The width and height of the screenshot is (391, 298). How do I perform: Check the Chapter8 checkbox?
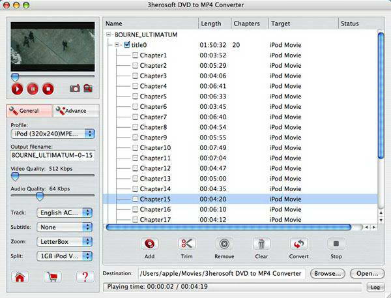coord(135,127)
